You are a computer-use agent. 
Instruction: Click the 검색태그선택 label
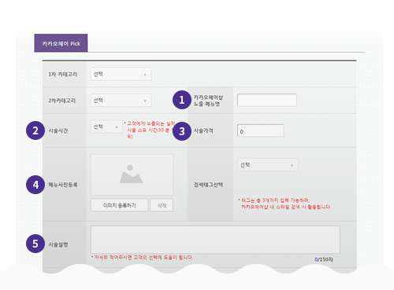point(208,185)
